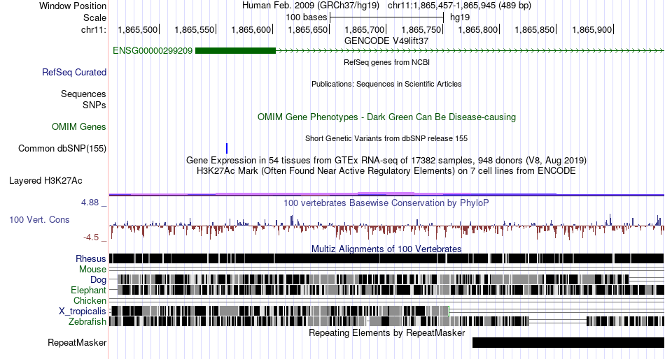Select the Elephant alignment label
665x359 pixels.
(89, 291)
